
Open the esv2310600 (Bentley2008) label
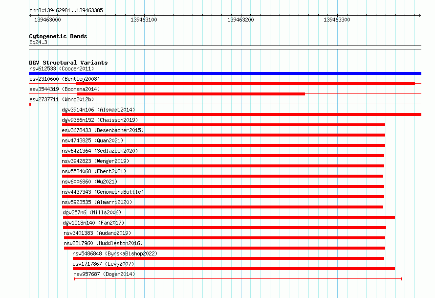click(x=65, y=79)
